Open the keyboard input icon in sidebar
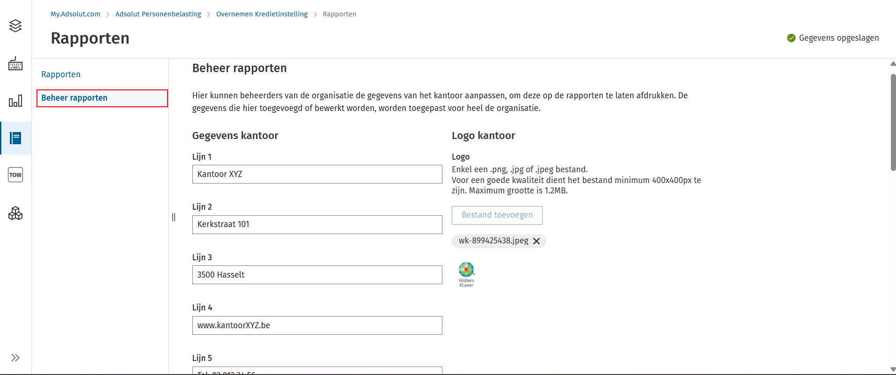This screenshot has width=896, height=375. pos(15,64)
